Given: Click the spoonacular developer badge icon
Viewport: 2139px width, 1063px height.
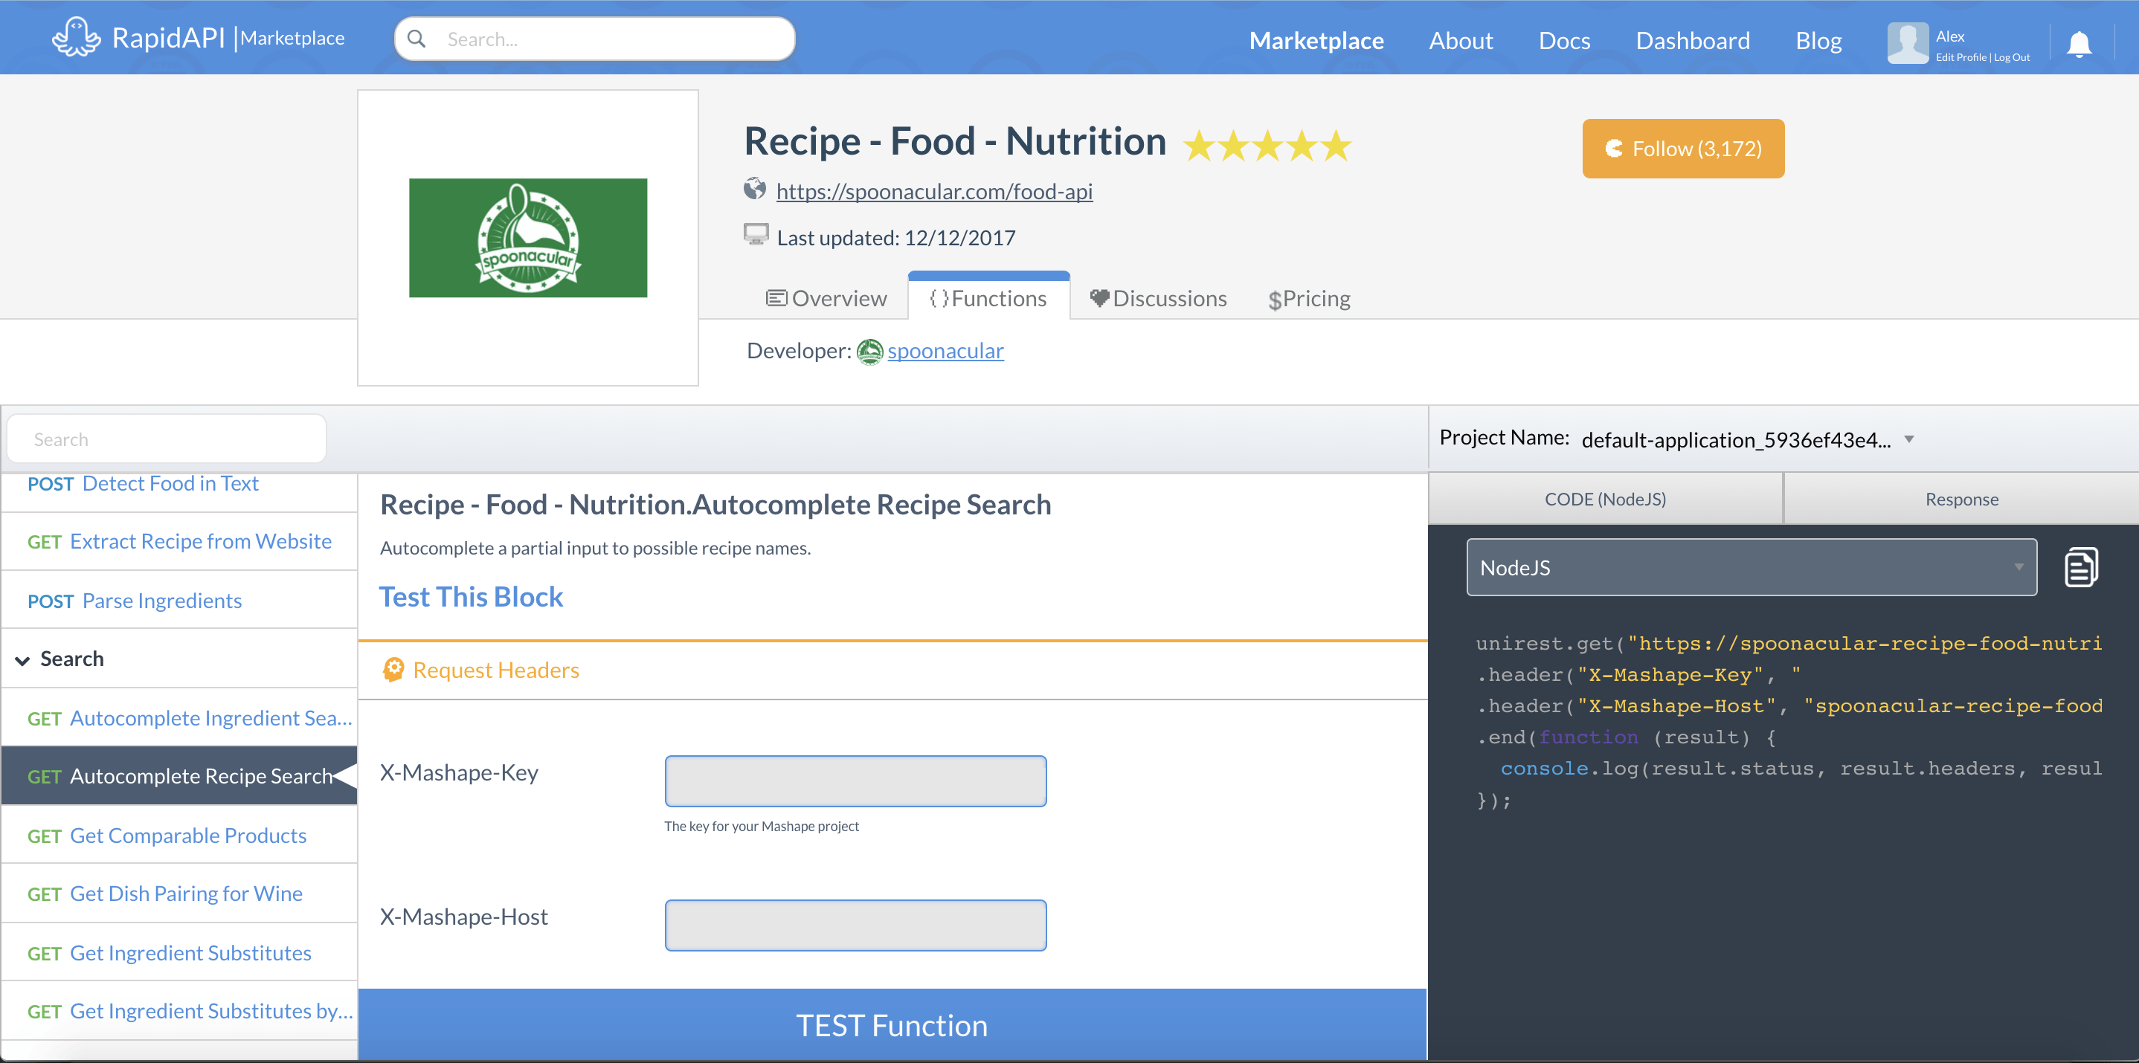Looking at the screenshot, I should (869, 352).
